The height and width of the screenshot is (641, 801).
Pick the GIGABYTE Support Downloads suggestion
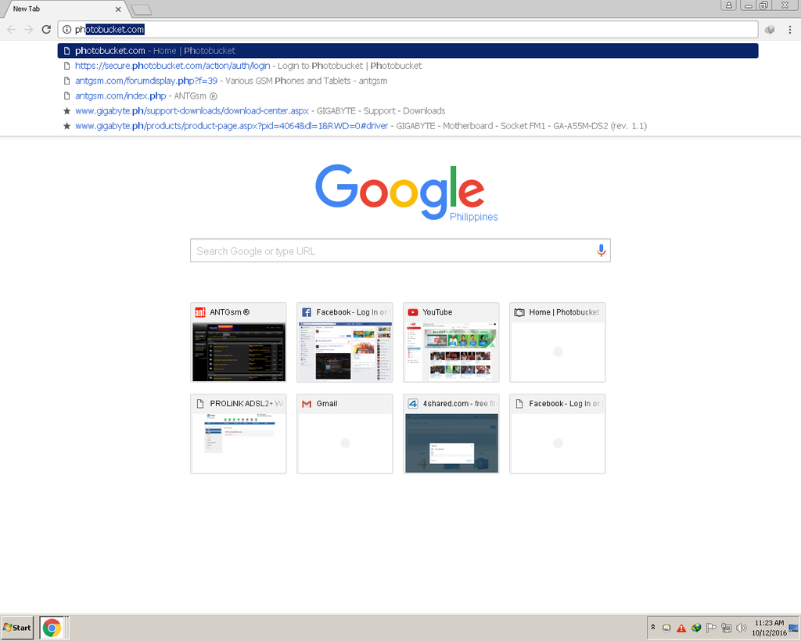260,111
